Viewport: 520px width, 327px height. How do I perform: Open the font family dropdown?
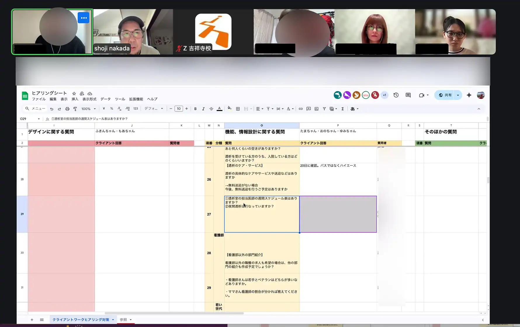point(154,109)
